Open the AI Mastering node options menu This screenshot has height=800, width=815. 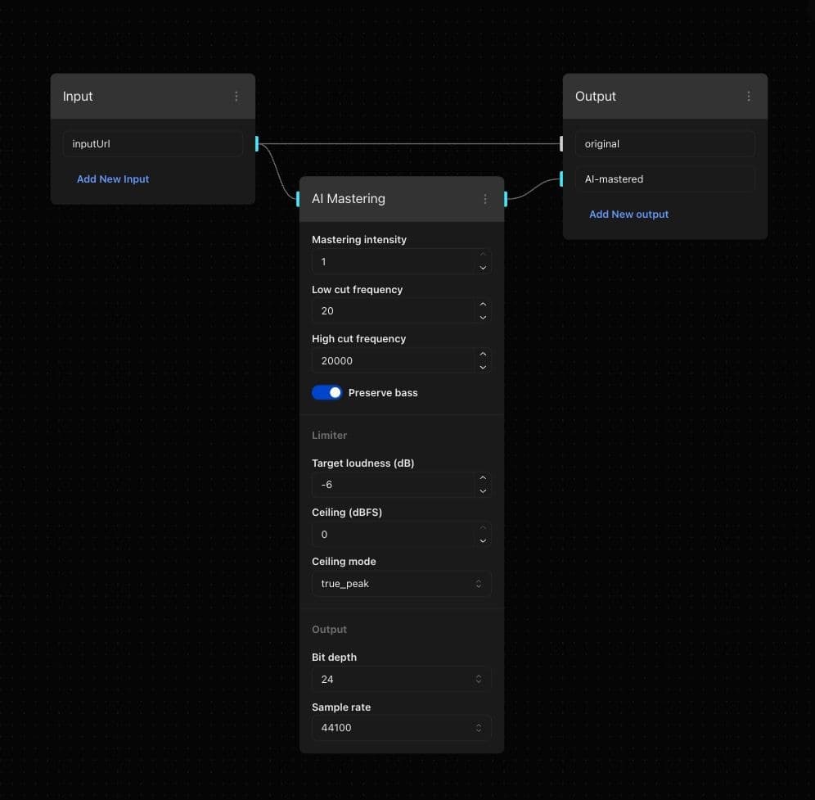485,199
